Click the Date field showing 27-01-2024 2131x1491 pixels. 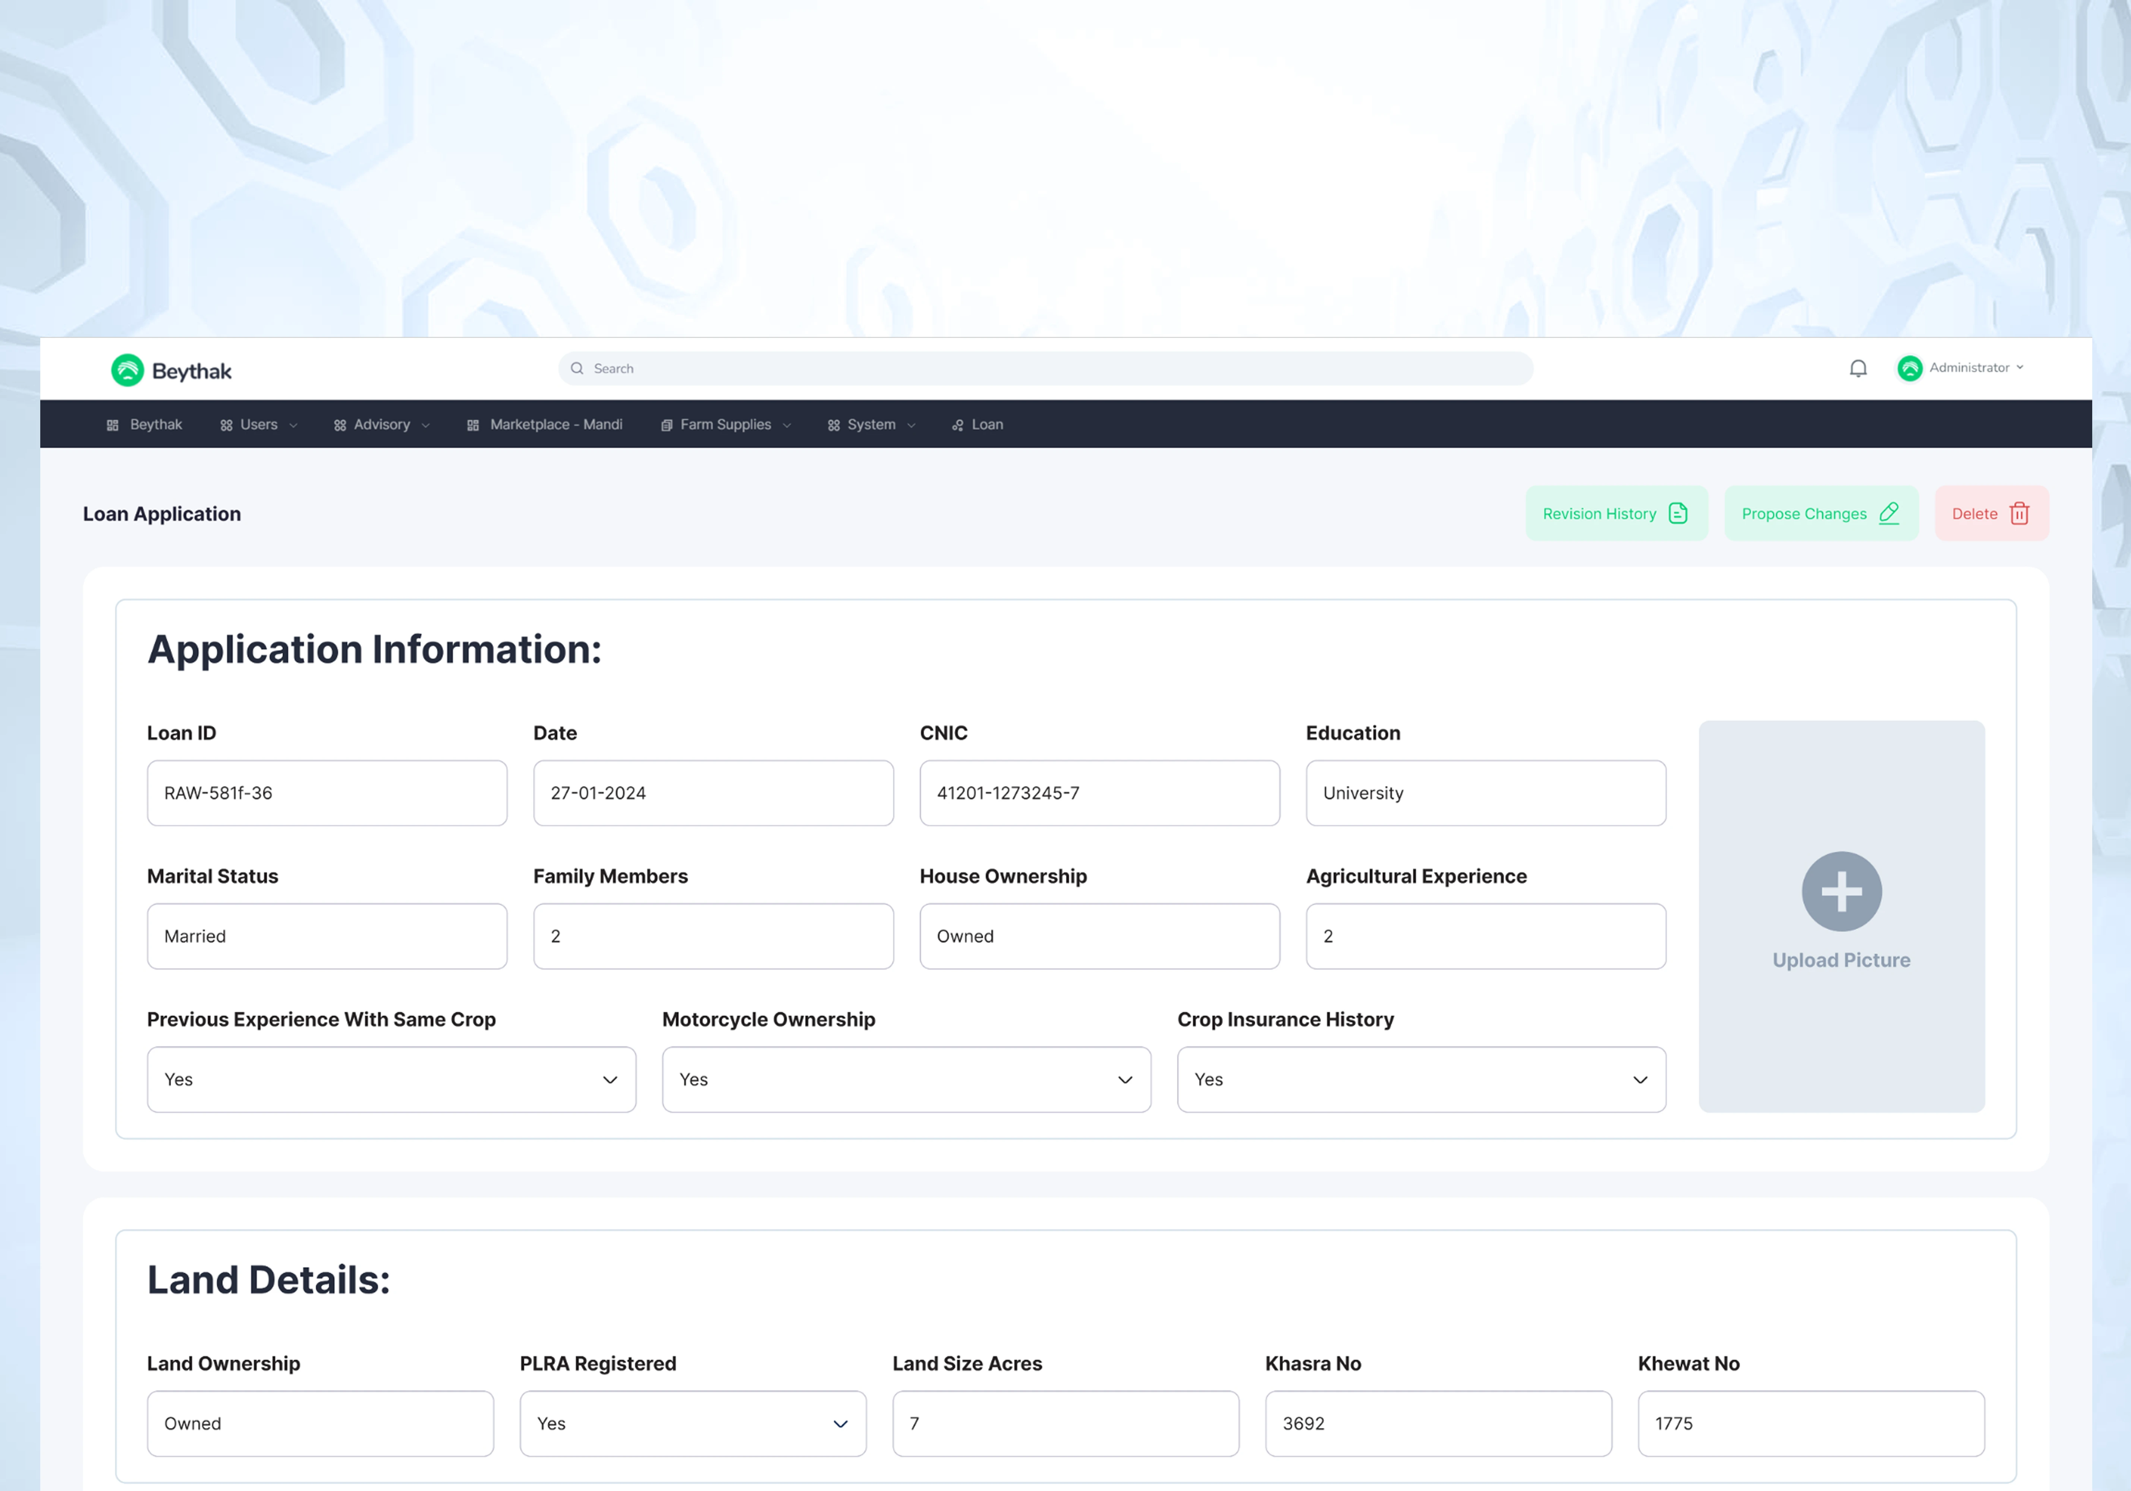[x=713, y=793]
